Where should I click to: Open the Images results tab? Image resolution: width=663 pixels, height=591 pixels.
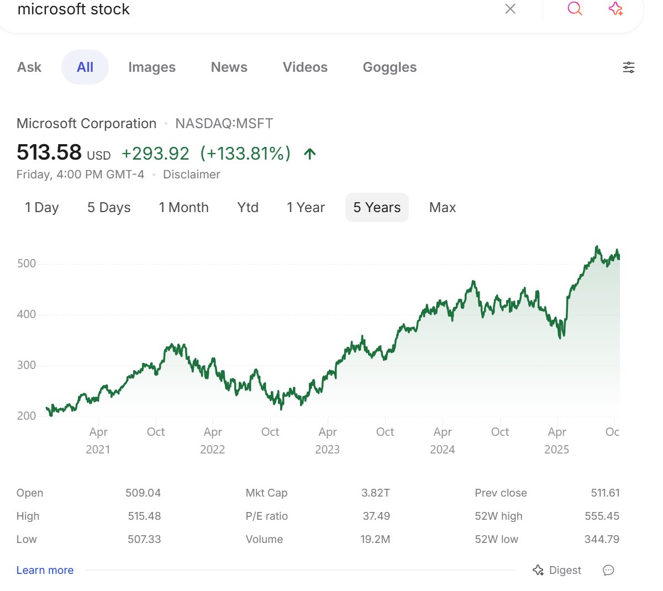152,67
